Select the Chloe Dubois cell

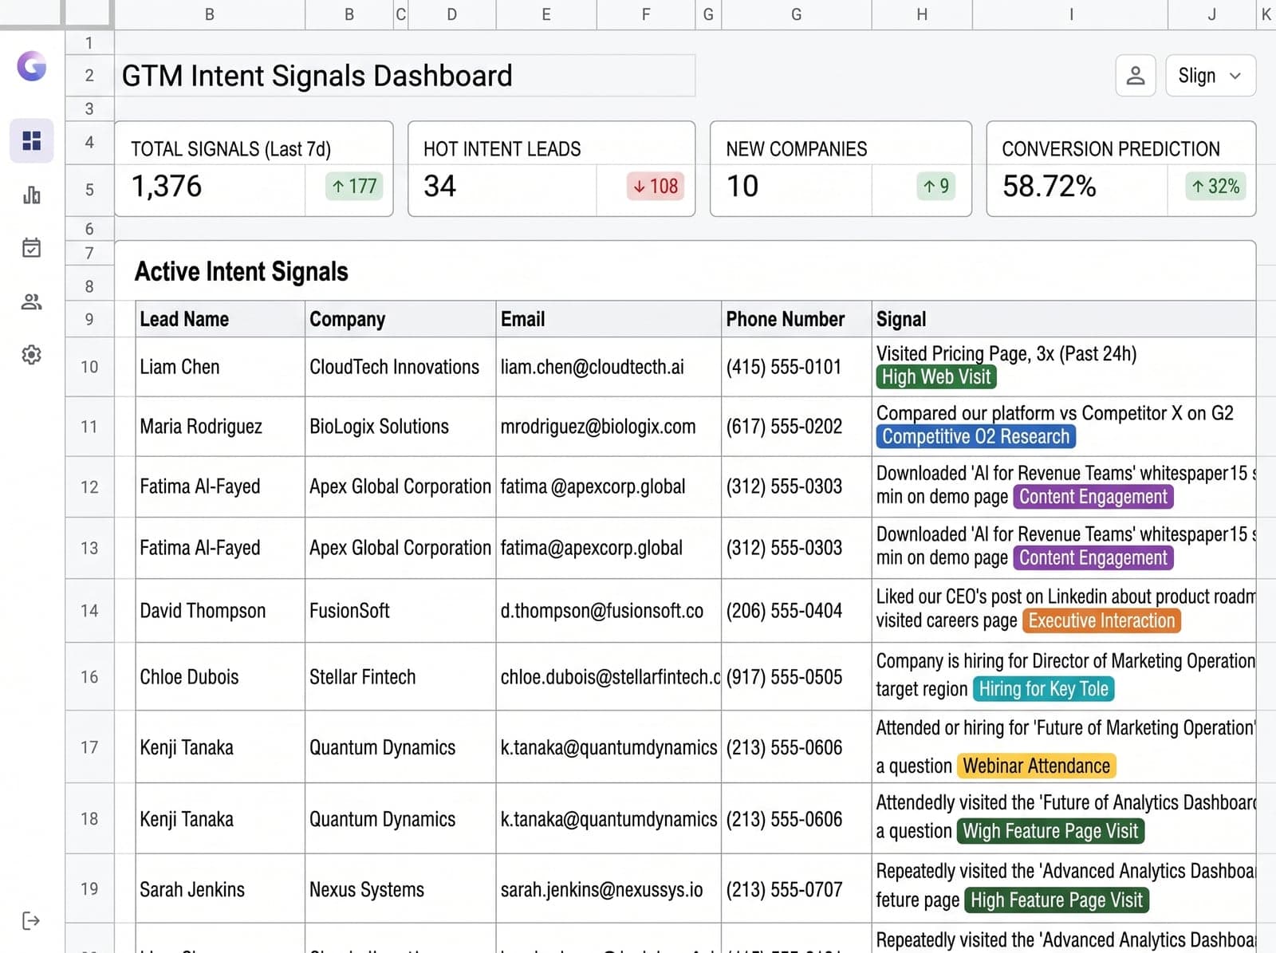pos(220,677)
